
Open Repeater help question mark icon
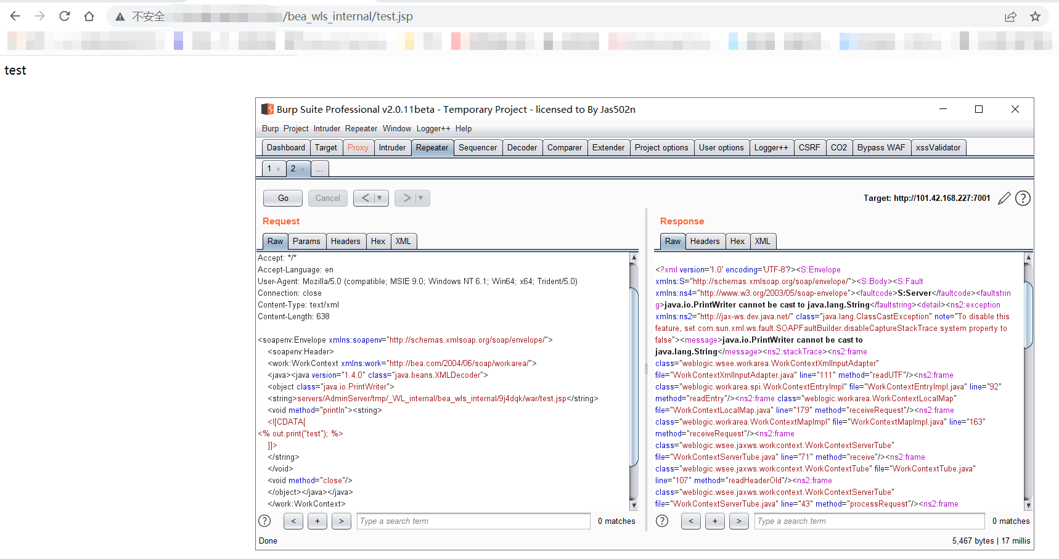click(1023, 198)
